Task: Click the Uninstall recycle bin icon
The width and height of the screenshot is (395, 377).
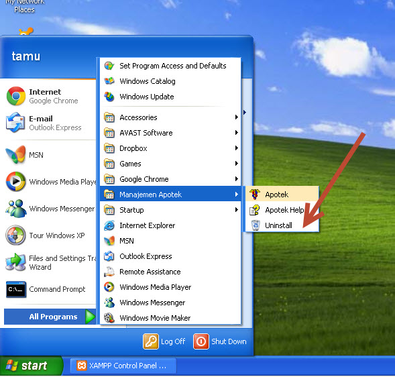Action: click(256, 225)
